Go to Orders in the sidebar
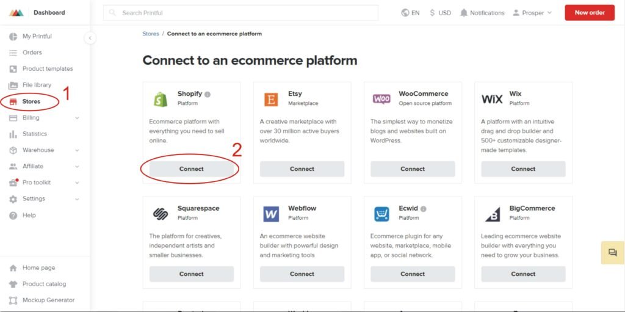This screenshot has width=625, height=312. pos(32,53)
